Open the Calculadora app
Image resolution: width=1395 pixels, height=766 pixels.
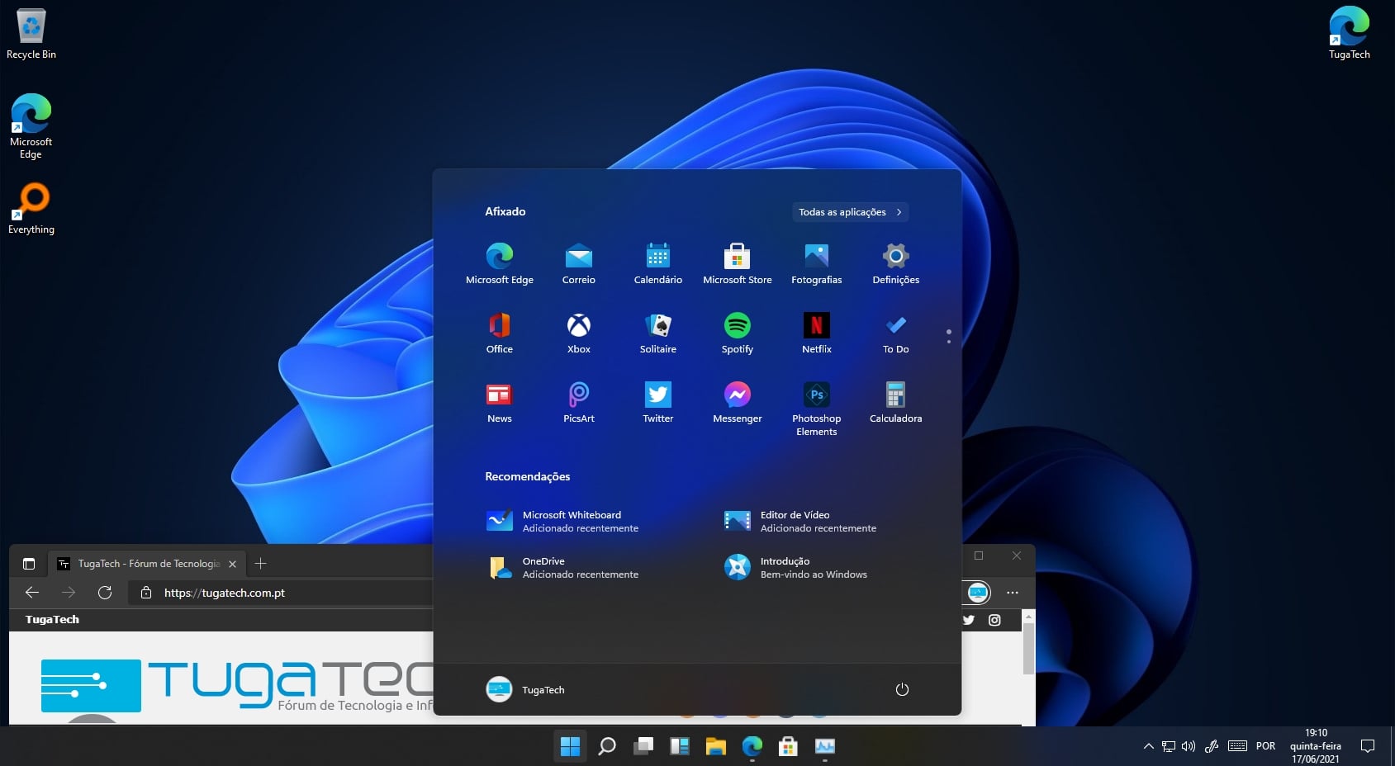[895, 403]
